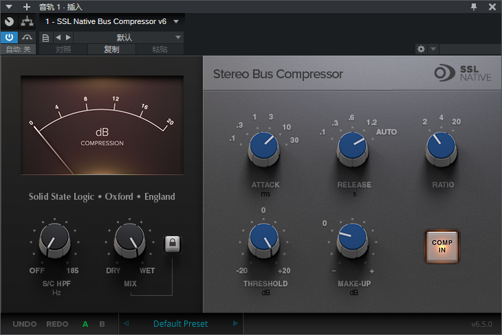Load the next preset with right arrow
502x335 pixels.
[x=68, y=37]
